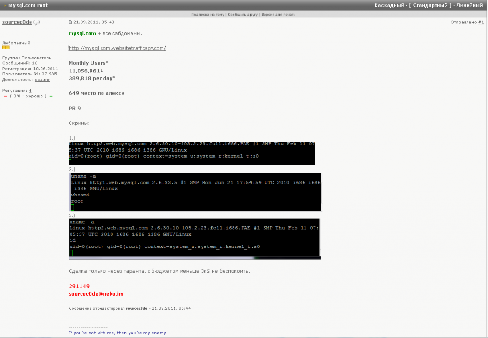This screenshot has width=488, height=338.
Task: Open the sourcec0de profile link
Action: [x=17, y=22]
